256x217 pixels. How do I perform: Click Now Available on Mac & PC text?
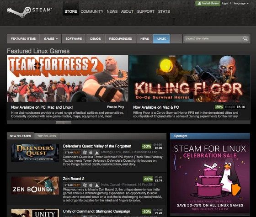(x=156, y=107)
